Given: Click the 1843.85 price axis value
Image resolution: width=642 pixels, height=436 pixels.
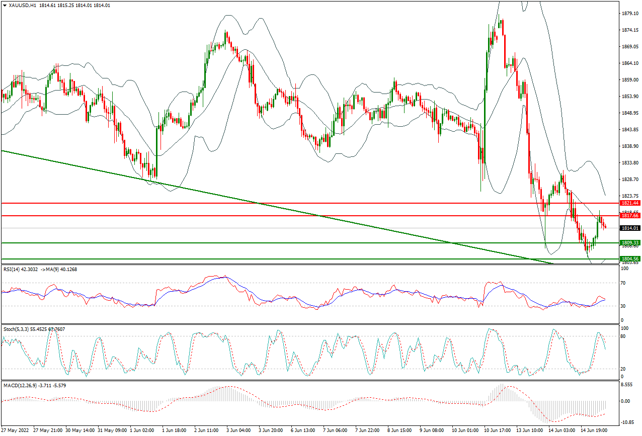Looking at the screenshot, I should [x=630, y=130].
